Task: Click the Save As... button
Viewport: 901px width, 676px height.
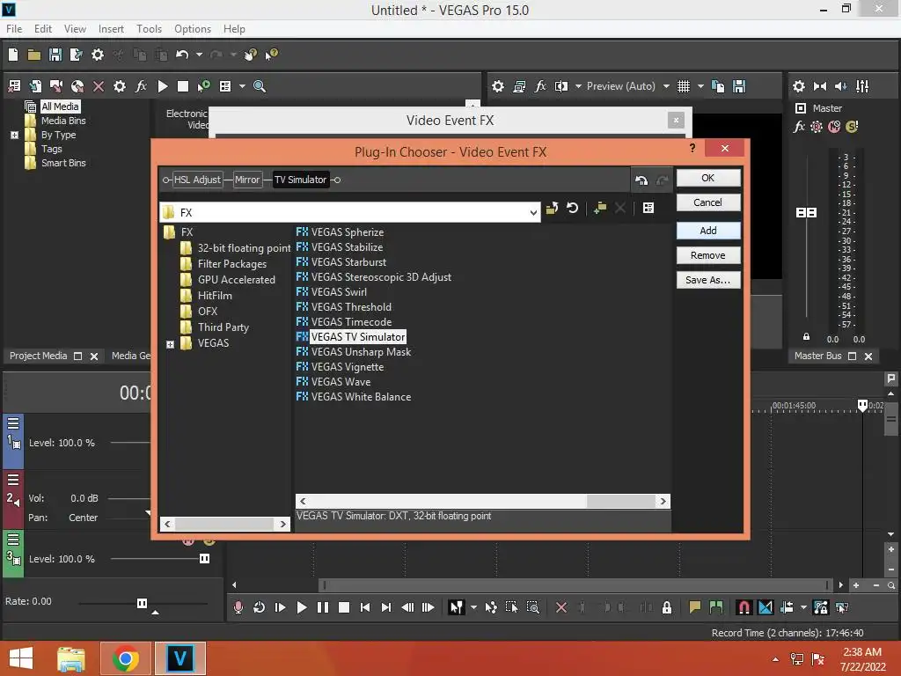Action: [708, 280]
